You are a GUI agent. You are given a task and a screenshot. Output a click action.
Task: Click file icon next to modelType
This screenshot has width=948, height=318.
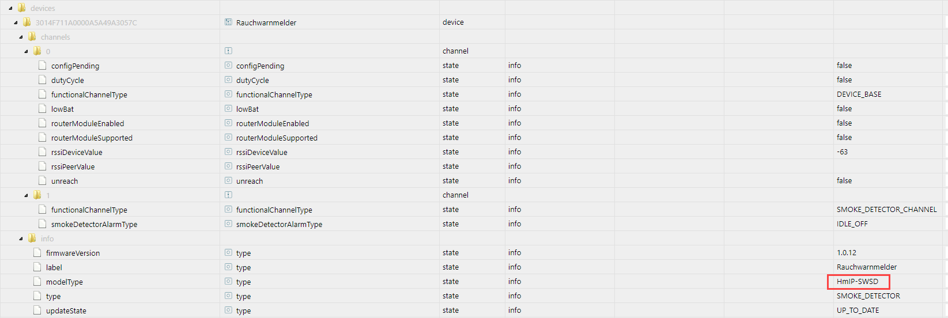[37, 282]
